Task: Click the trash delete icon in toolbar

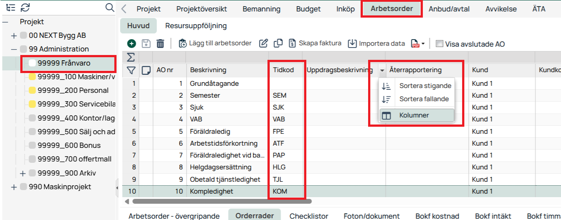Action: point(160,43)
